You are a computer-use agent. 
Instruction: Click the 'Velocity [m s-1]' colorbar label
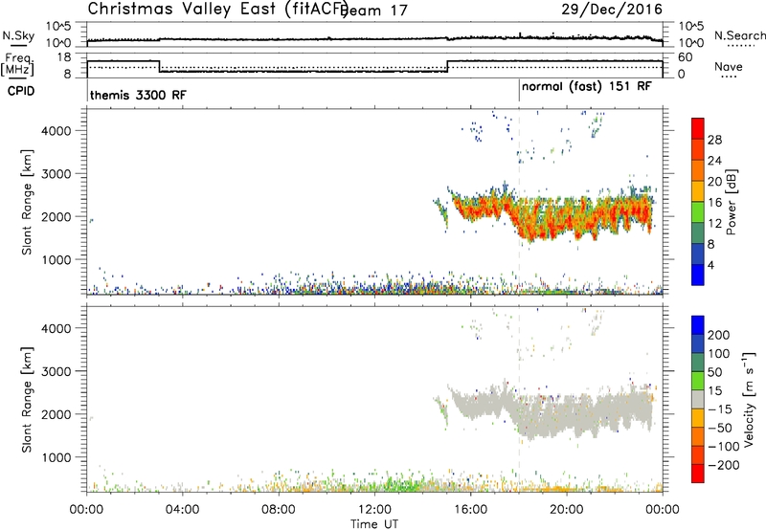point(749,399)
